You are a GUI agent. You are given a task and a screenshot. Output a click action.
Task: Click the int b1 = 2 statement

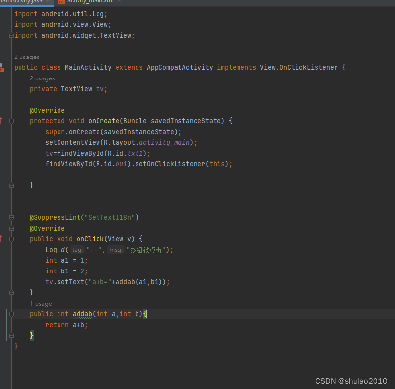pos(66,272)
